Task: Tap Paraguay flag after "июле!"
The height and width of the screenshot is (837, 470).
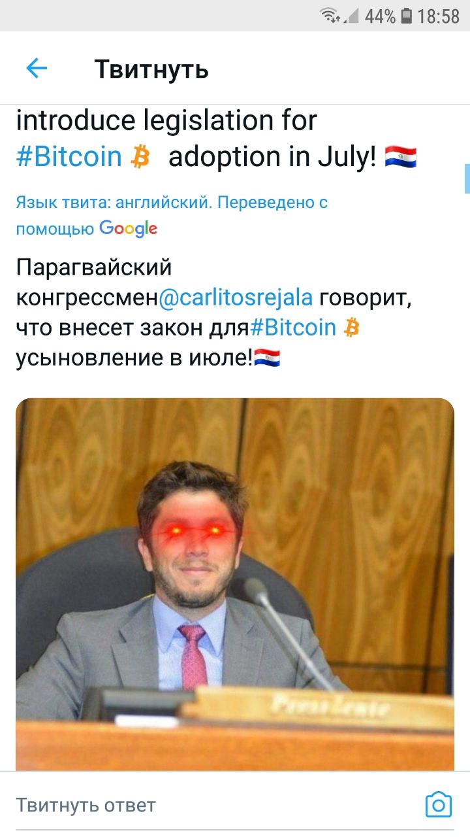Action: click(267, 358)
